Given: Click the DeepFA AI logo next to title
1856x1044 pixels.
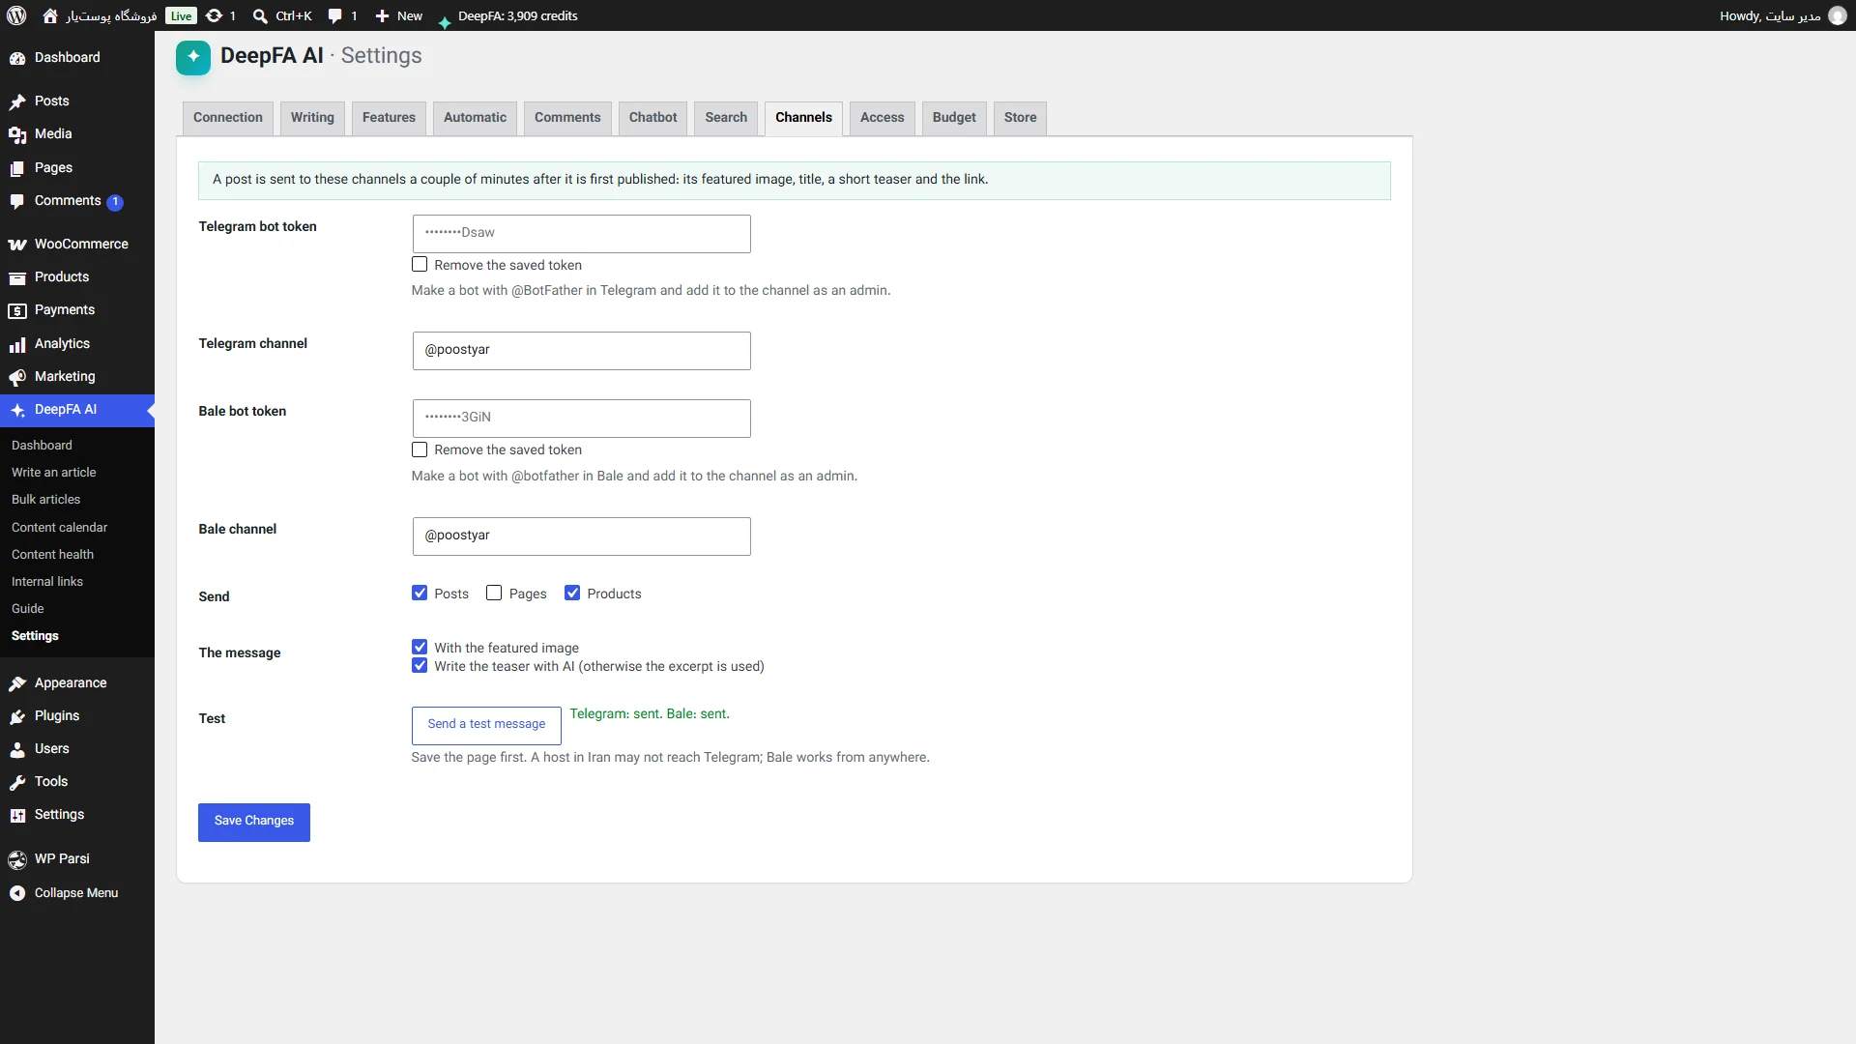Looking at the screenshot, I should pyautogui.click(x=193, y=57).
